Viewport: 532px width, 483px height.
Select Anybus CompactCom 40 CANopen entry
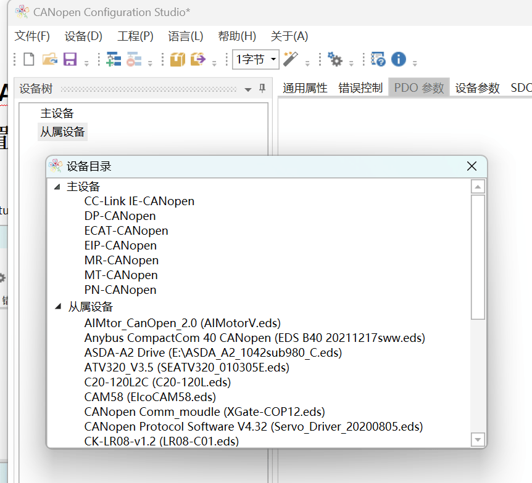click(x=255, y=338)
